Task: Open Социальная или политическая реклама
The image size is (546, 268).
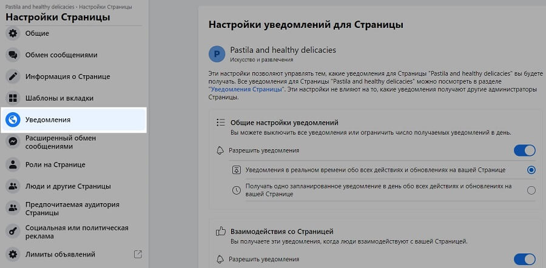Action: (74, 232)
